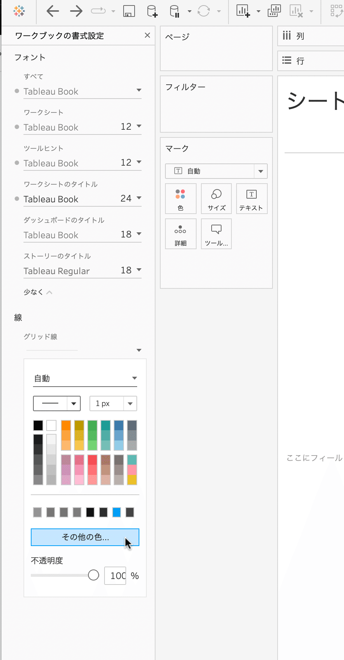Screen dimensions: 344x660
Task: Open the Text mark card (テキスト)
Action: click(252, 199)
